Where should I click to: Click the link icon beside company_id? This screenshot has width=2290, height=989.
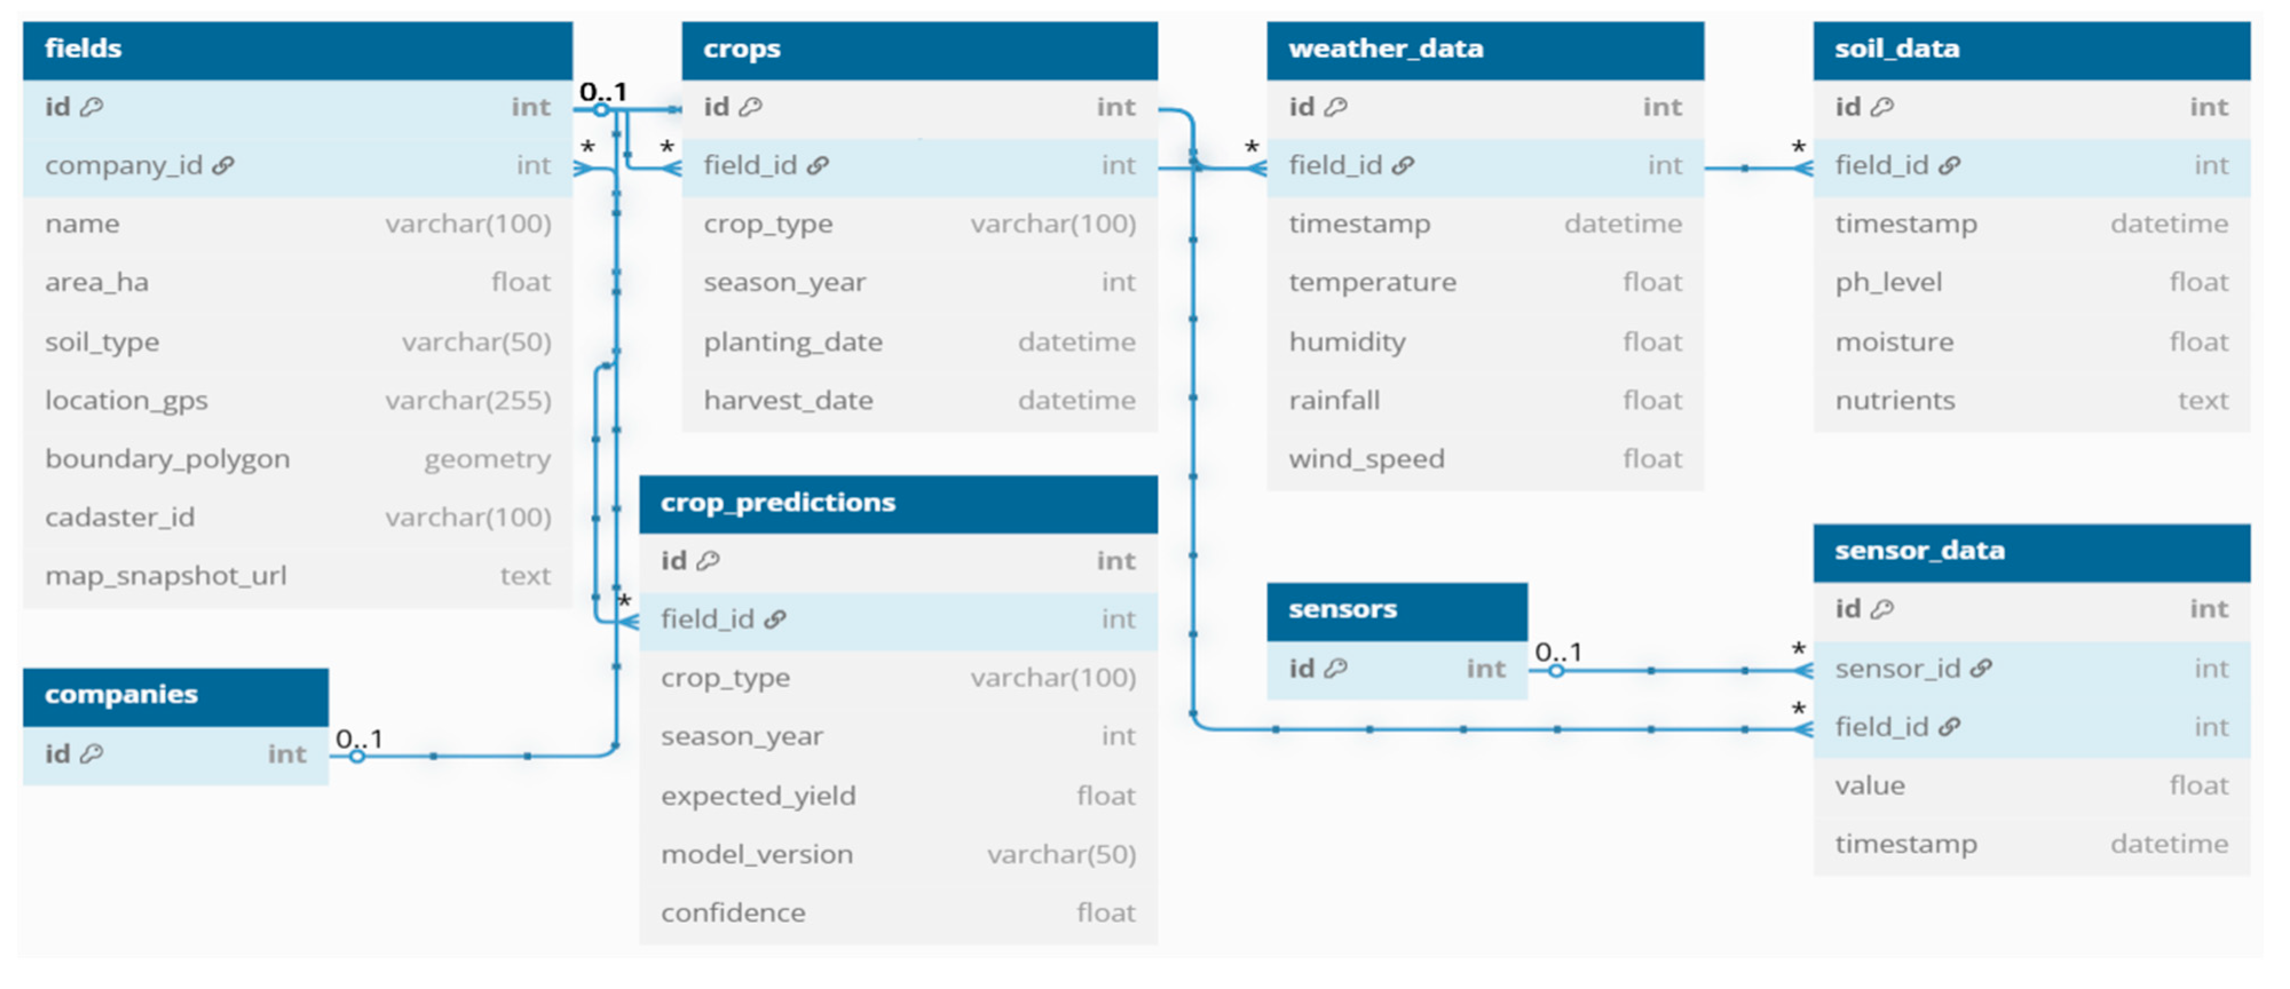coord(223,165)
